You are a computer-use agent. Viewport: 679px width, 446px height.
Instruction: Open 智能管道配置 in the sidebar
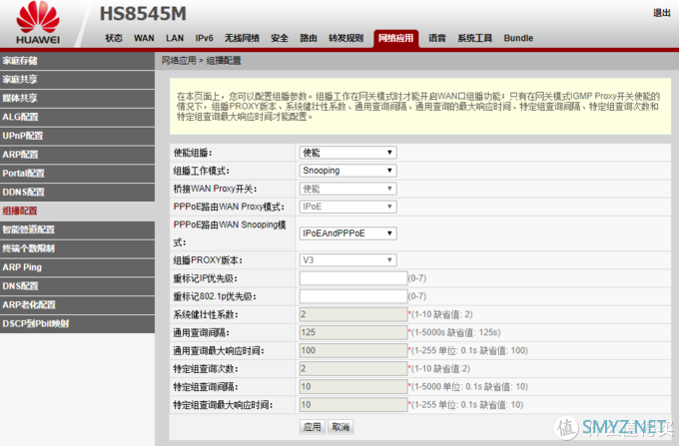77,229
